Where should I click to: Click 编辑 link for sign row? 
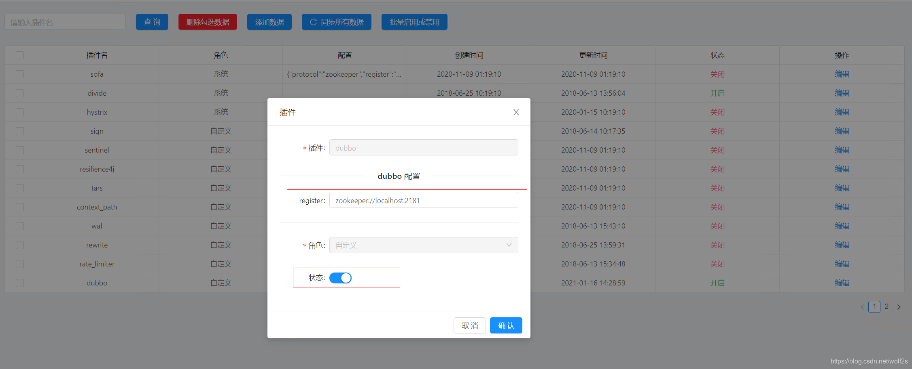click(842, 131)
